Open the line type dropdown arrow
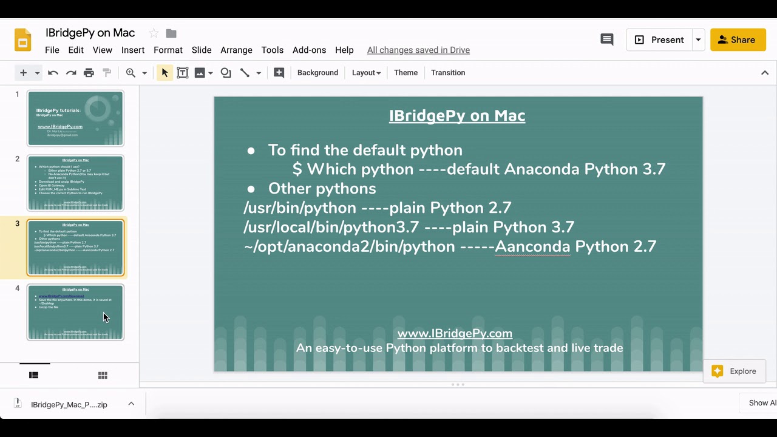 (x=259, y=73)
